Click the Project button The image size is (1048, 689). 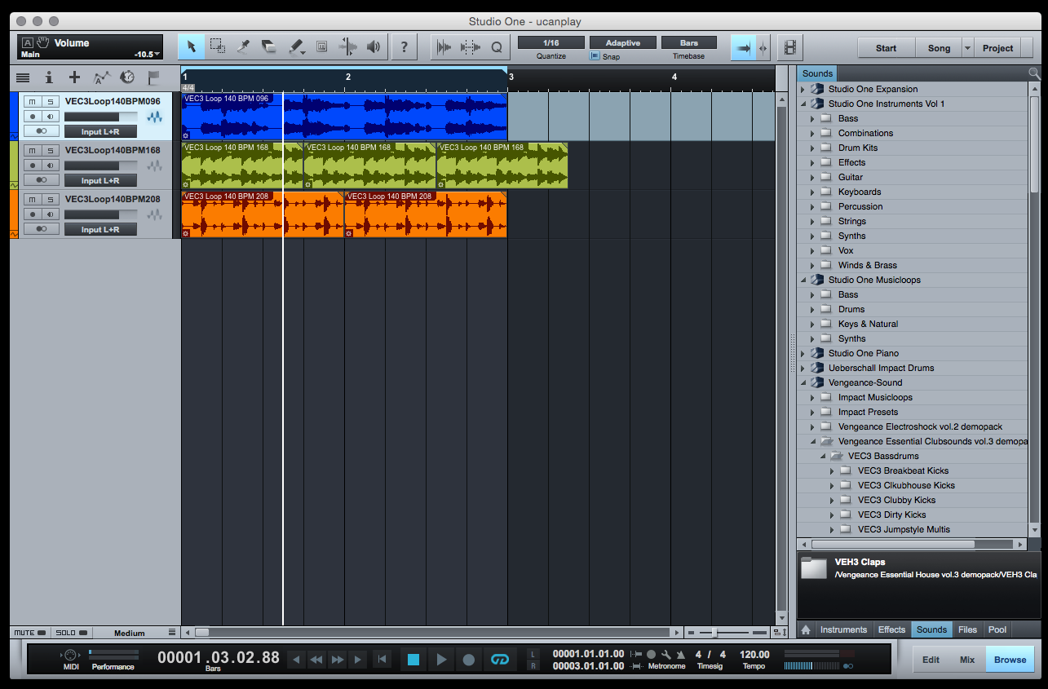[997, 48]
